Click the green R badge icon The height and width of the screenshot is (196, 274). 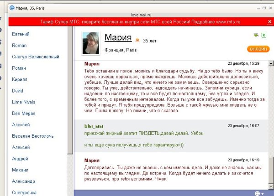pyautogui.click(x=264, y=35)
